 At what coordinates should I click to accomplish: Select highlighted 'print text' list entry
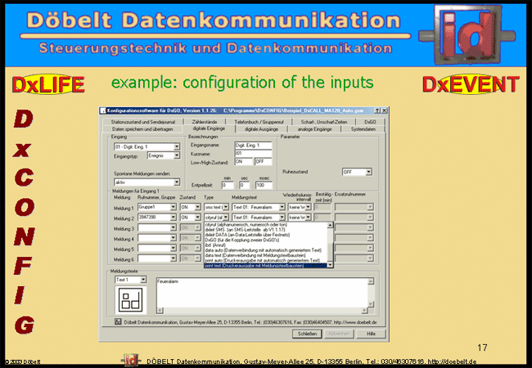(266, 265)
